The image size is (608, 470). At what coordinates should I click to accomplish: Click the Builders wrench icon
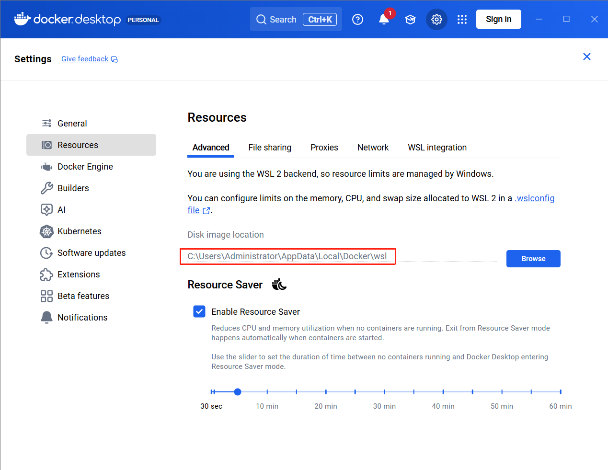pos(46,188)
